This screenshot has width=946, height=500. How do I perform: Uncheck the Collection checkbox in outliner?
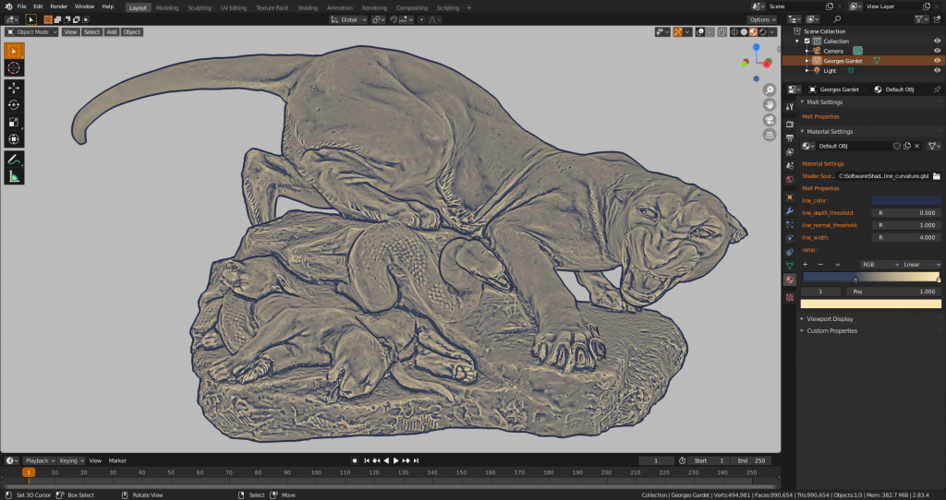click(x=807, y=41)
